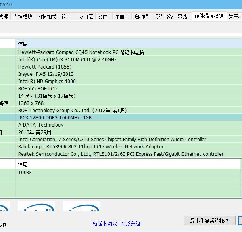Select the 文件 tab

[103, 17]
